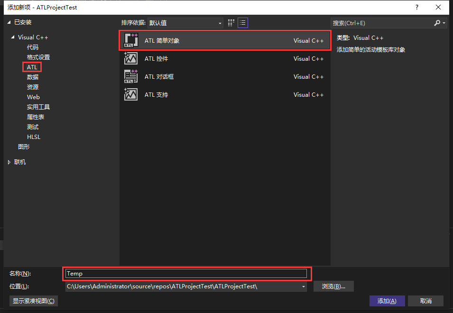
Task: Click Visual C++ type beside ATL 控件
Action: click(308, 59)
